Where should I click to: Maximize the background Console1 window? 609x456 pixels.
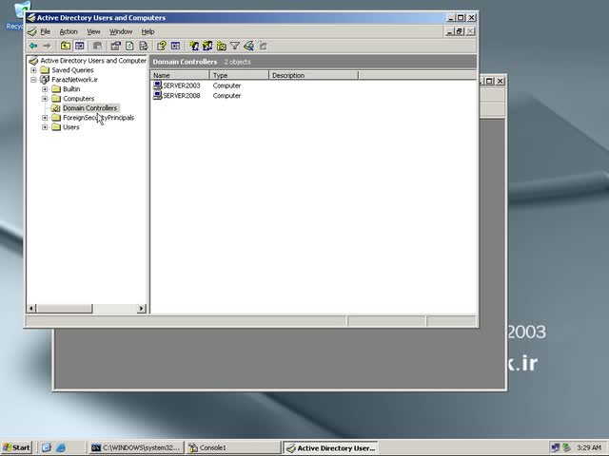(489, 81)
